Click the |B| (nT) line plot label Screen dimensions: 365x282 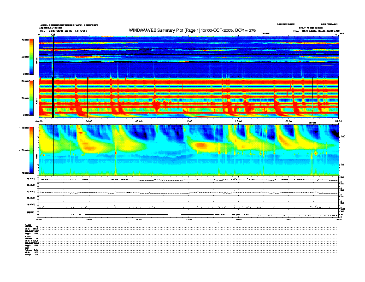pyautogui.click(x=31, y=212)
